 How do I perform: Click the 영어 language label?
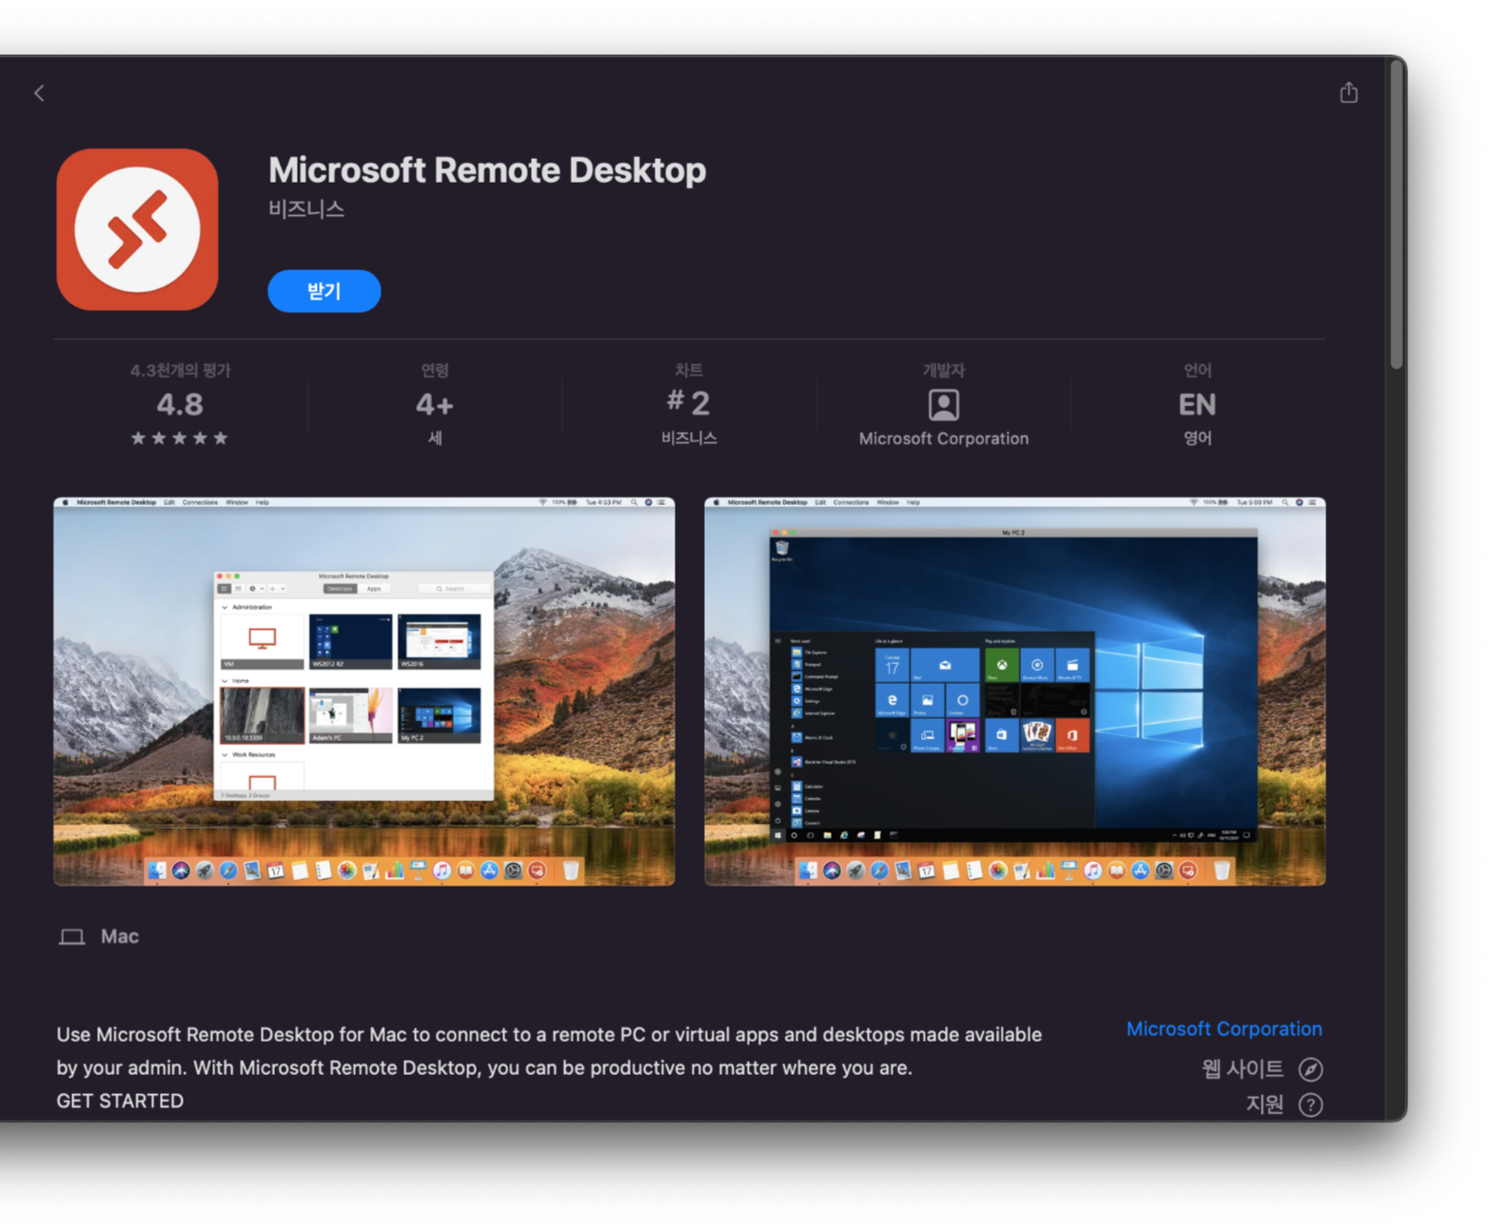[1197, 439]
